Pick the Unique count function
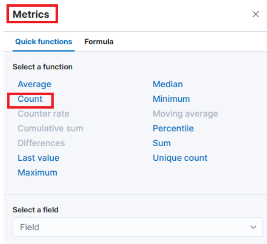267x244 pixels. 180,158
